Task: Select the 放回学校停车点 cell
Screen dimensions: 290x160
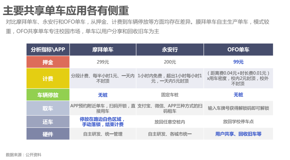Action: click(x=238, y=122)
